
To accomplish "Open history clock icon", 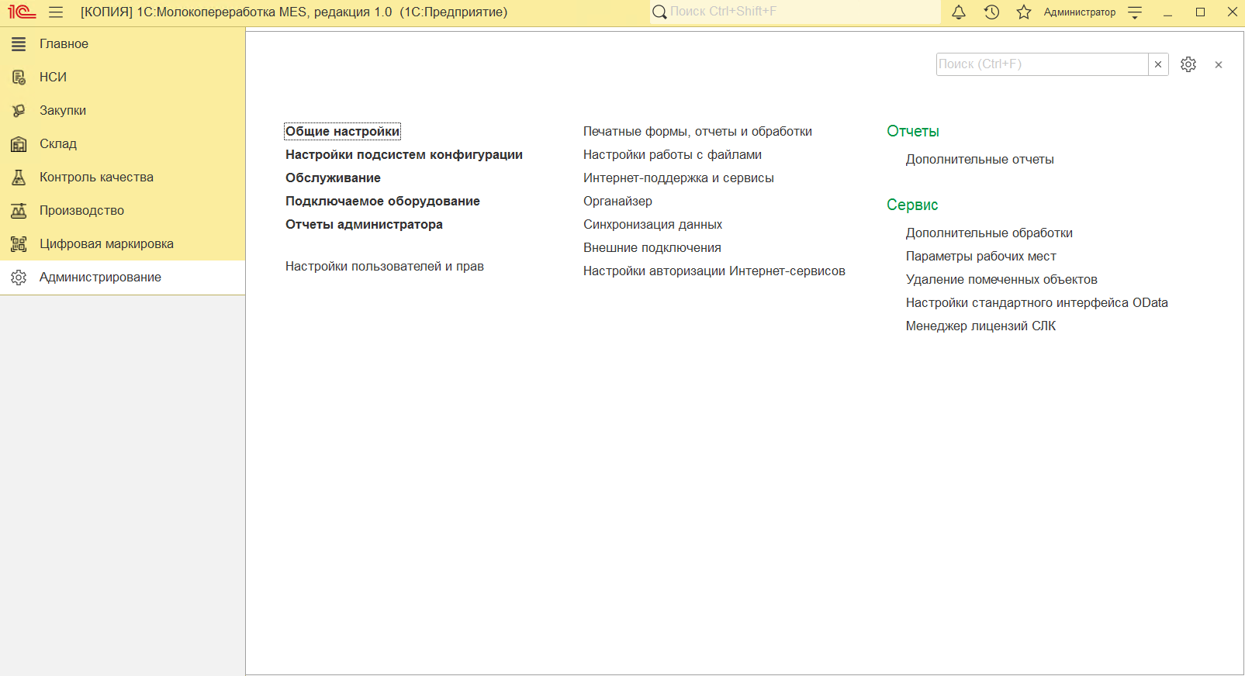I will (991, 12).
